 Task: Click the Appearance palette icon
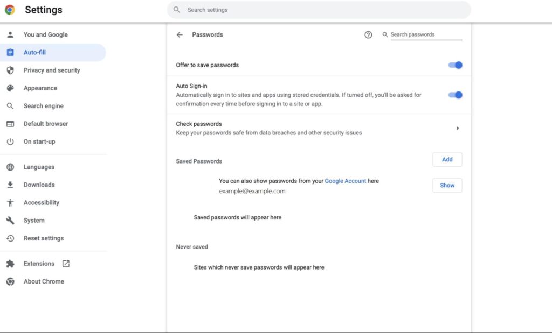(x=10, y=88)
